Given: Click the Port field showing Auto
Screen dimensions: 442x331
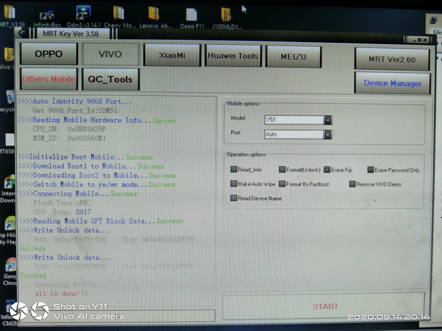Looking at the screenshot, I should [294, 135].
